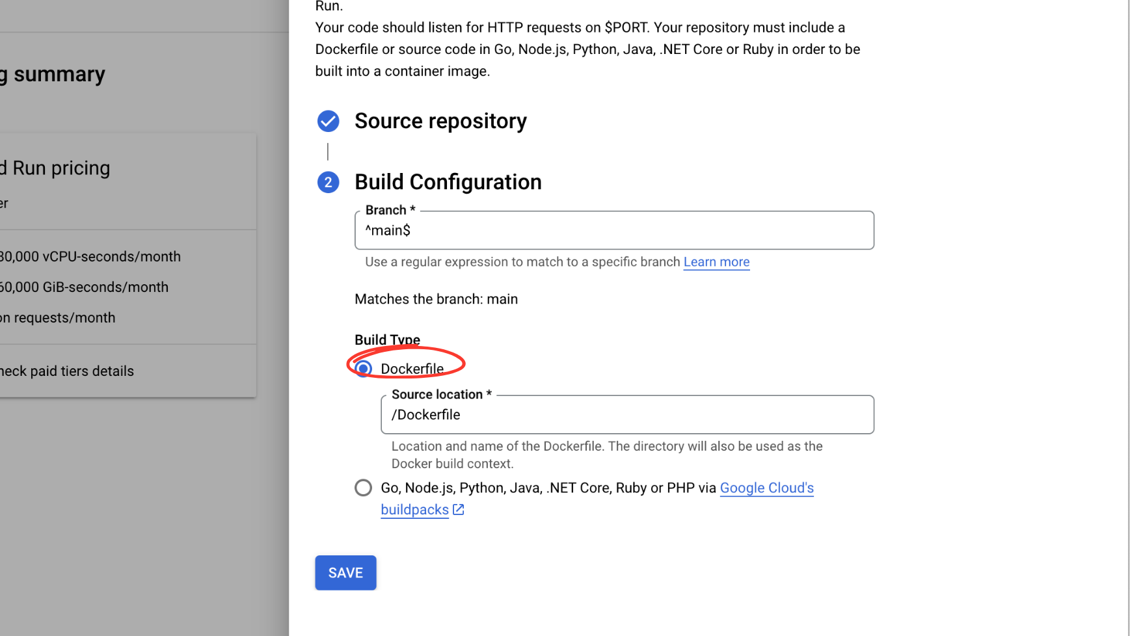Click the numbered step 2 badge

[x=328, y=182]
